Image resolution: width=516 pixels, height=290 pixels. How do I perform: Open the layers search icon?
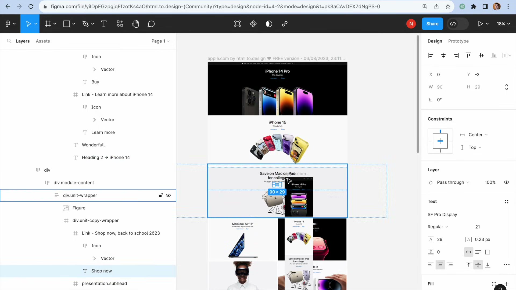pyautogui.click(x=9, y=41)
